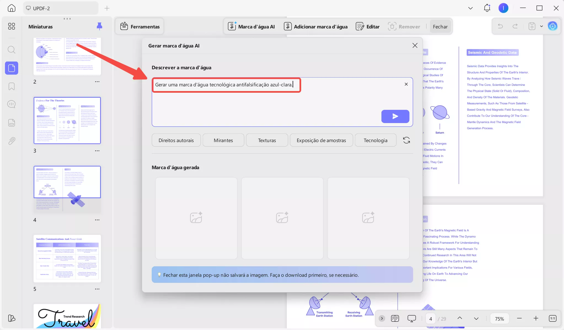
Task: Click the send arrow to generate the watermark
Action: (395, 116)
